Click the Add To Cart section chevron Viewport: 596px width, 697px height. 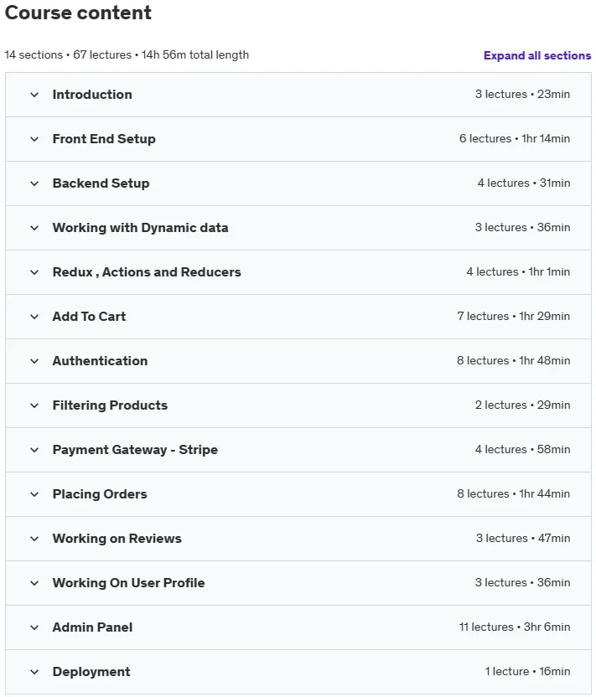[x=34, y=317]
